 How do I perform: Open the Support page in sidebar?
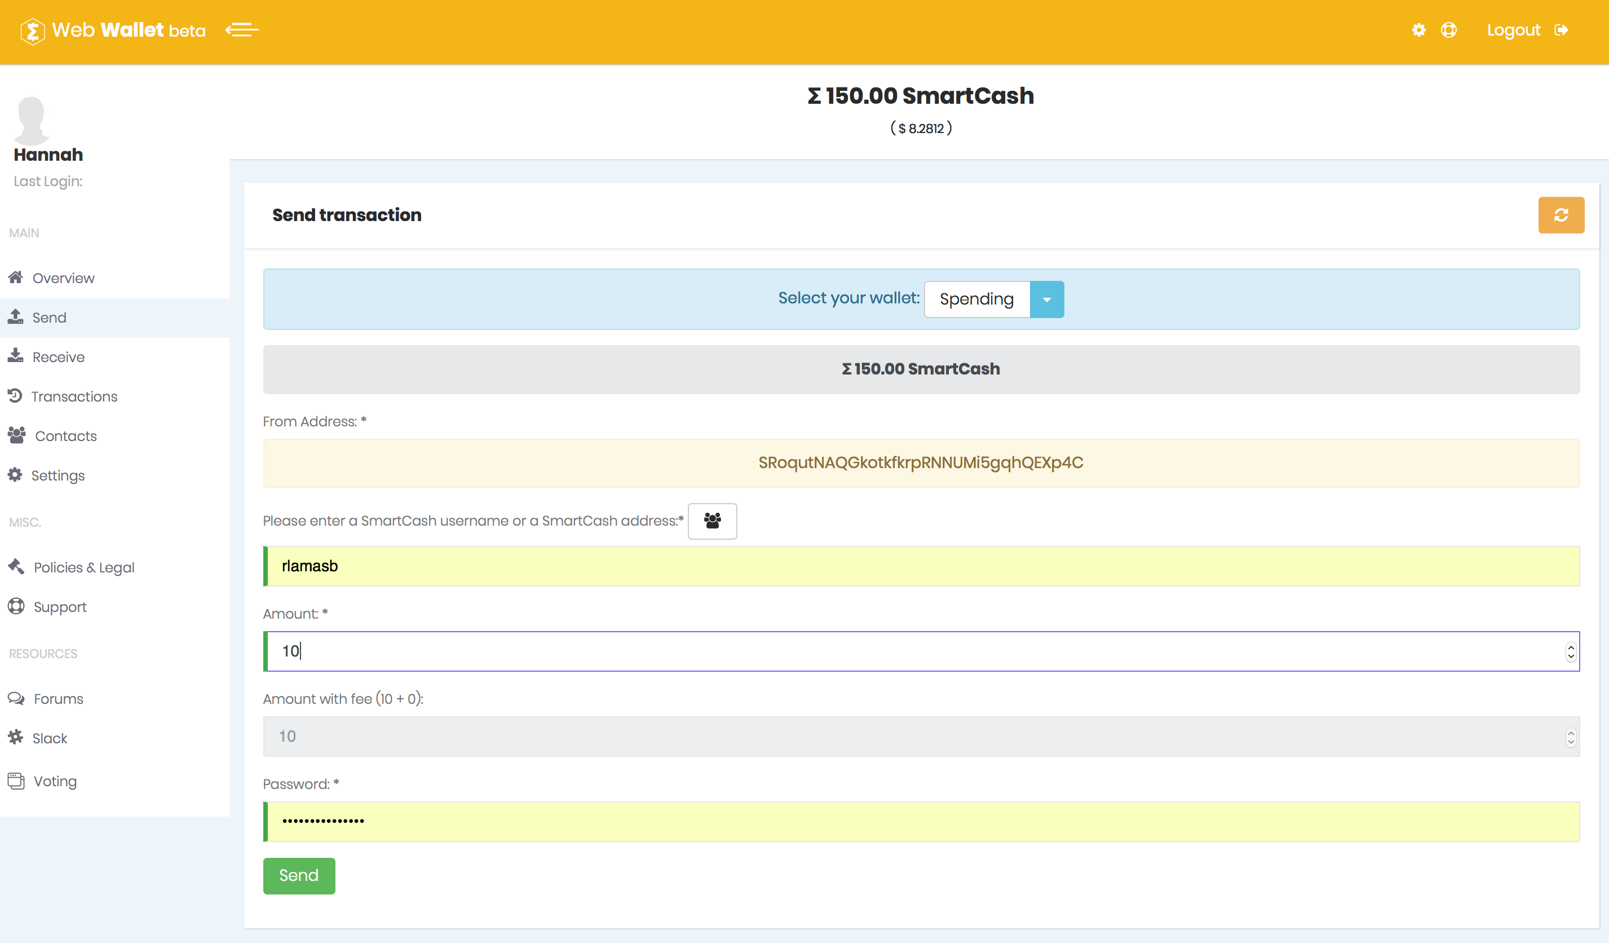[x=60, y=607]
